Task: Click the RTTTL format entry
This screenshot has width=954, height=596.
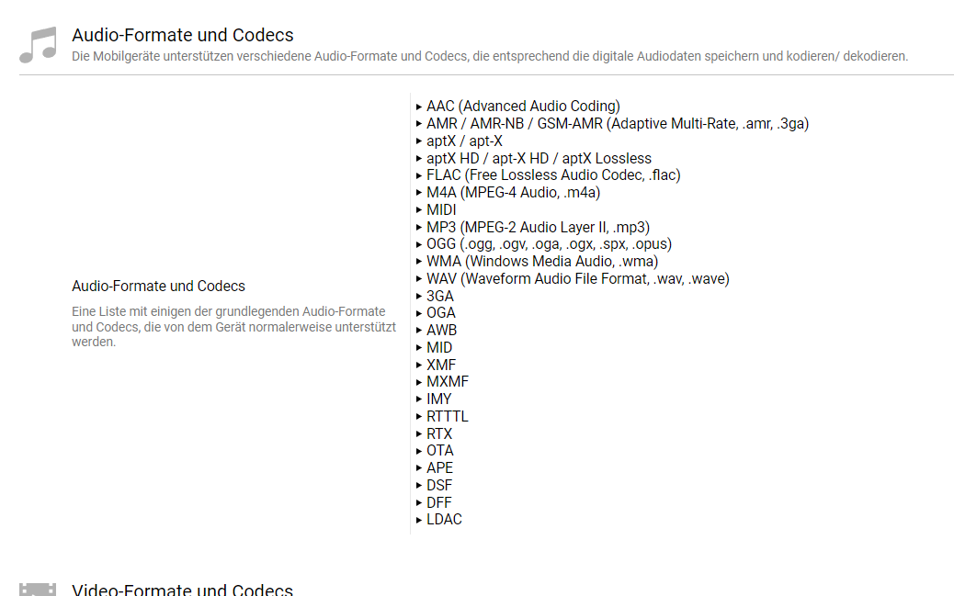Action: 447,417
